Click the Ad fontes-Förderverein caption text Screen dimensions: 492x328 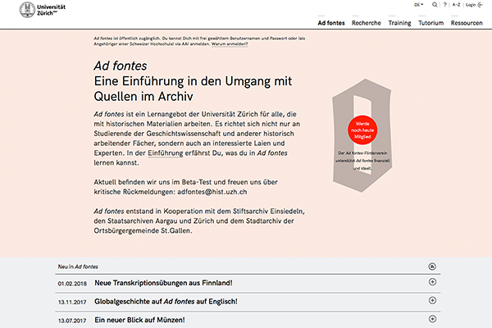[x=362, y=161]
